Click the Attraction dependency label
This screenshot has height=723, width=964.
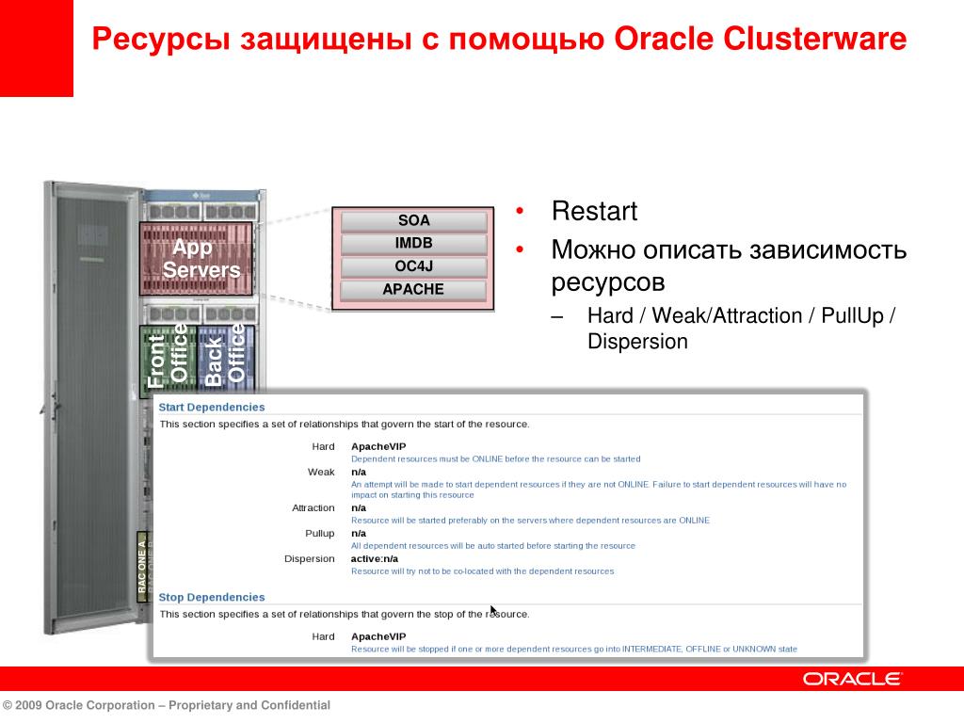pyautogui.click(x=313, y=507)
